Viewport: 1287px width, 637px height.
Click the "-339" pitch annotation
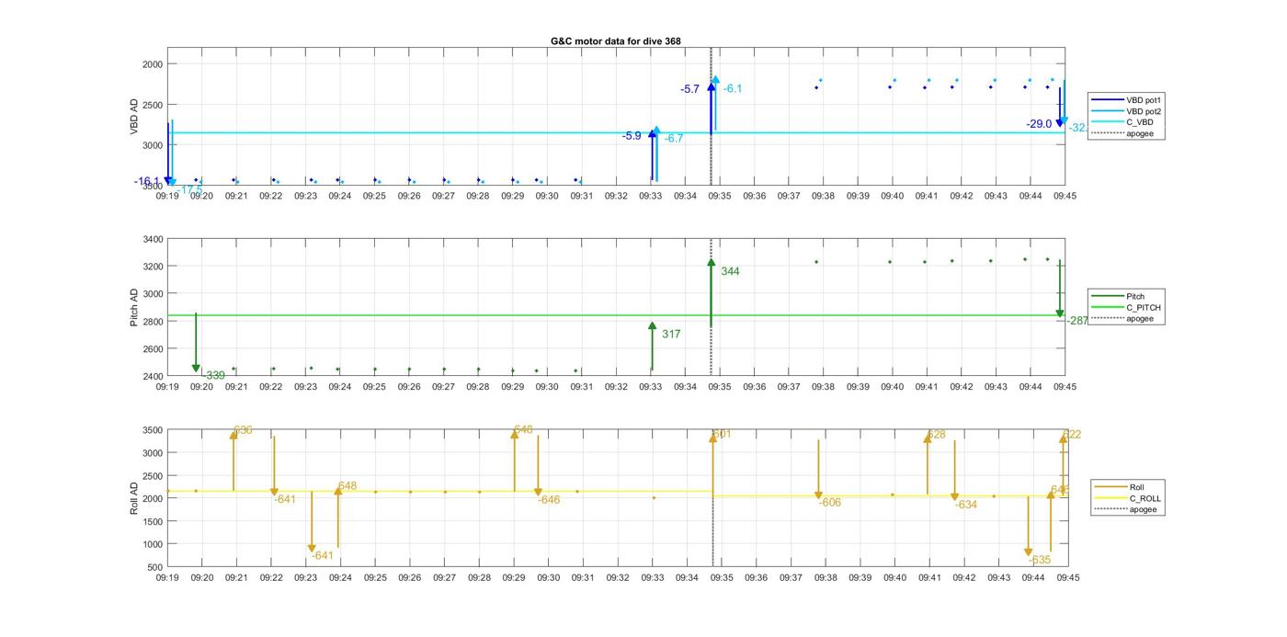213,375
